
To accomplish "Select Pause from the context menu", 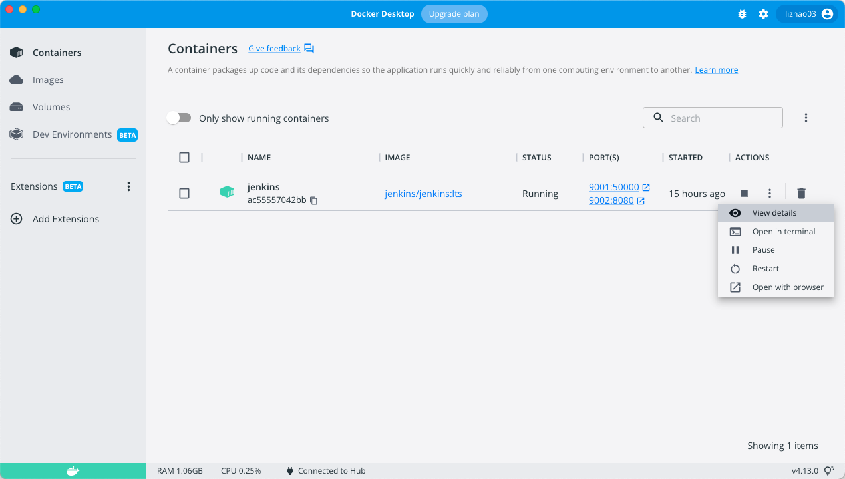I will 776,250.
